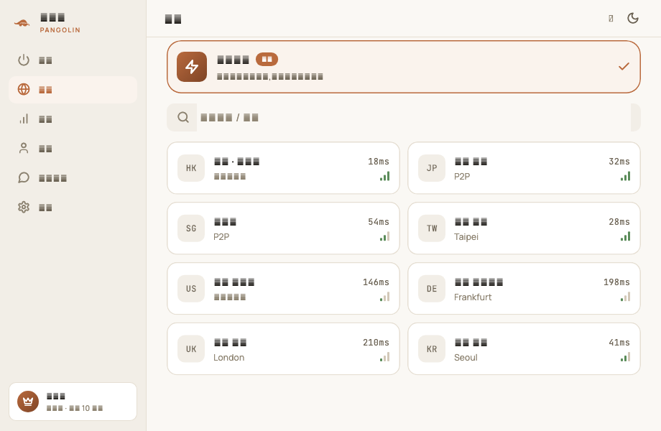The height and width of the screenshot is (431, 661).
Task: Open the chat bubble support sidebar item
Action: [x=73, y=178]
